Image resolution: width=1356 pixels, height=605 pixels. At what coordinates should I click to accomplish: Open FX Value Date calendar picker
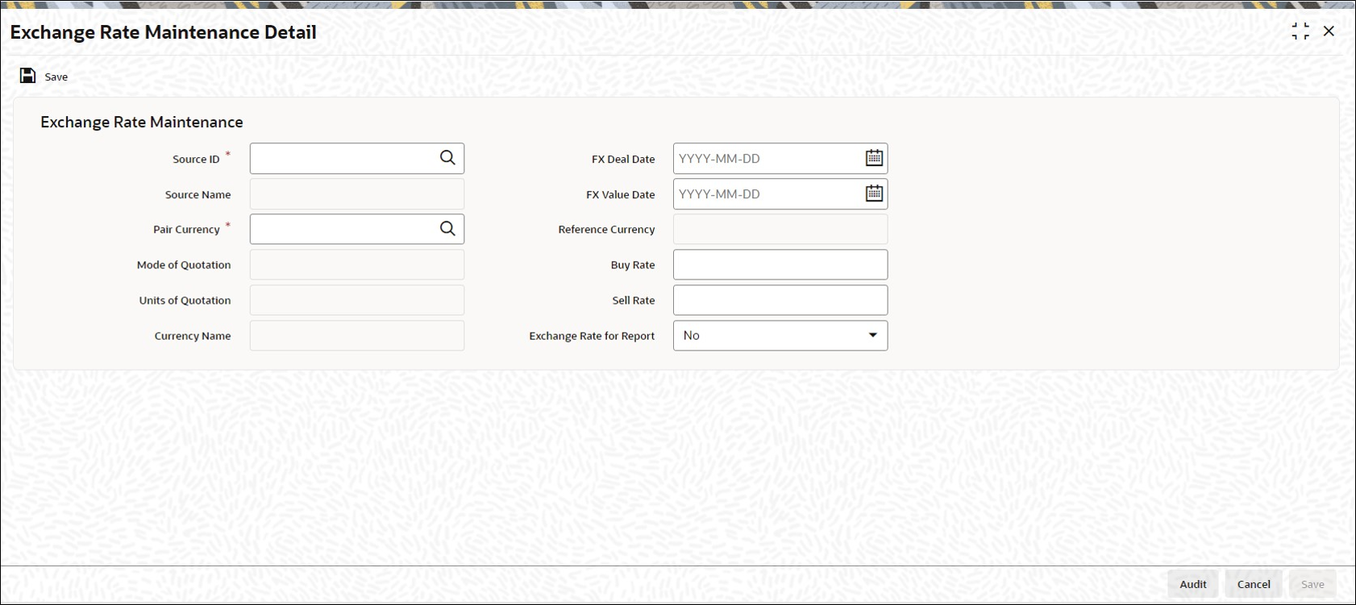[874, 193]
